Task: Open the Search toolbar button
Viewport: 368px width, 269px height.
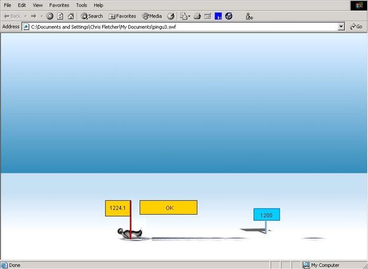Action: click(x=92, y=16)
